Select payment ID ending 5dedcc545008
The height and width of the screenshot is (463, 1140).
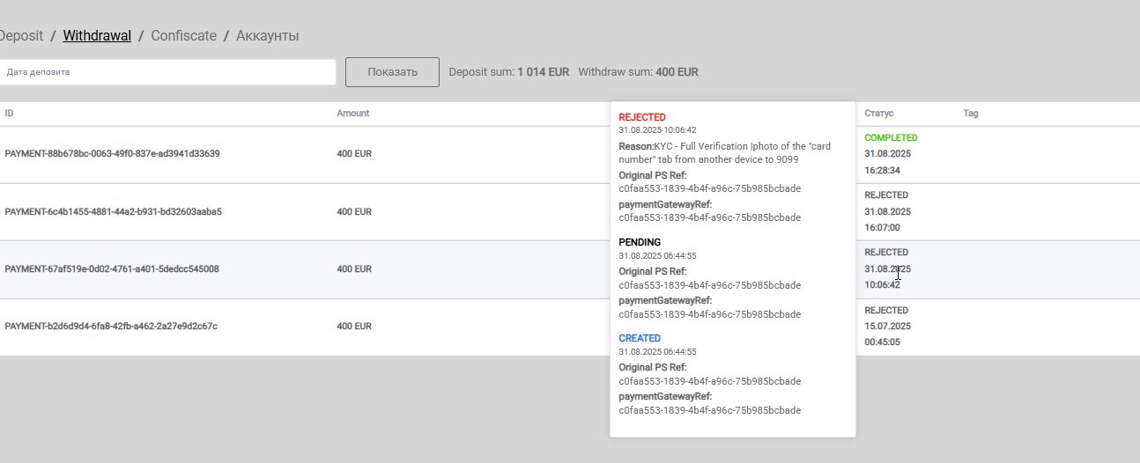point(112,269)
